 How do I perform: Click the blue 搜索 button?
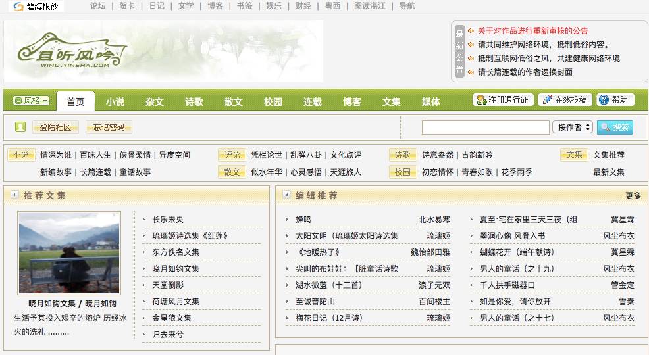click(x=615, y=128)
